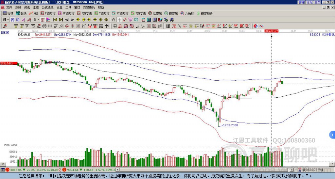Open the 主页 homepage link
The image size is (335, 179).
tap(317, 2)
